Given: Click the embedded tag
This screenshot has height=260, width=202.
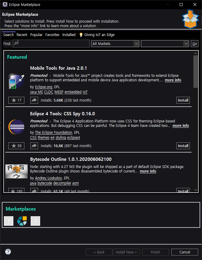Looking at the screenshot, I should pos(73,92).
